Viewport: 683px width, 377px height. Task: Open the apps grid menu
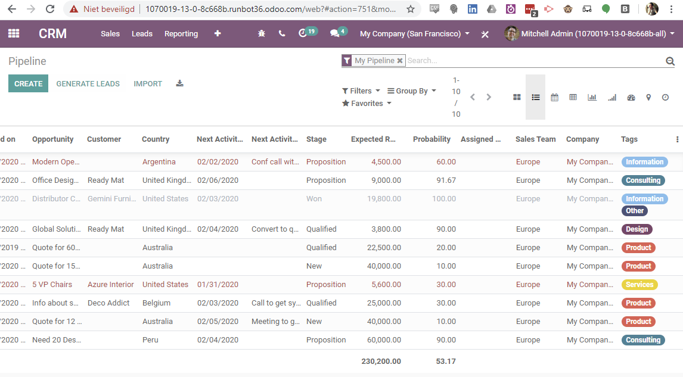point(13,33)
